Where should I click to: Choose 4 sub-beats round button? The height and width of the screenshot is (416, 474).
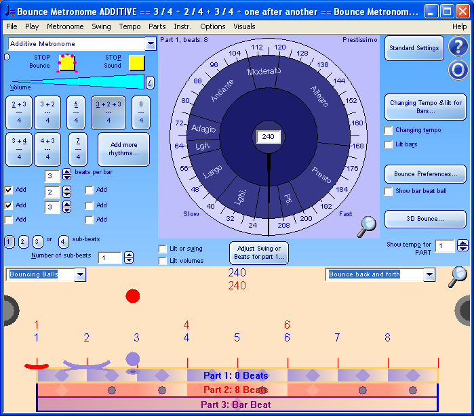[63, 242]
